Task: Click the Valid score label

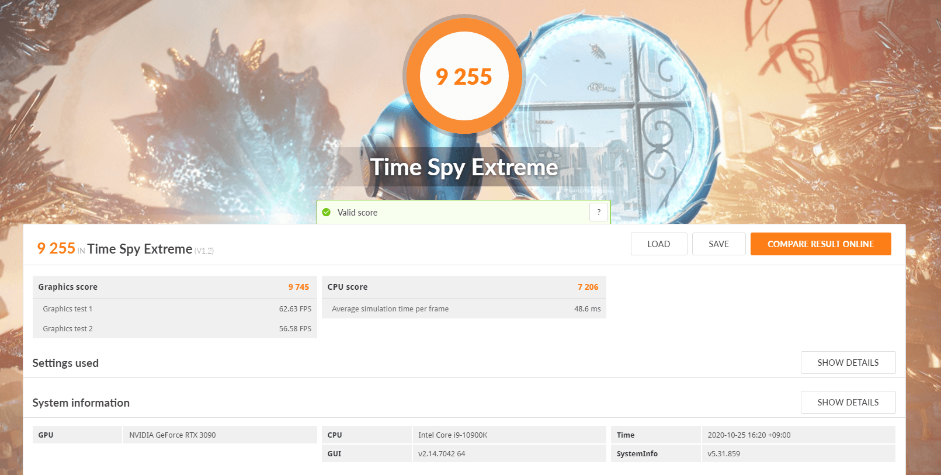Action: pyautogui.click(x=357, y=213)
